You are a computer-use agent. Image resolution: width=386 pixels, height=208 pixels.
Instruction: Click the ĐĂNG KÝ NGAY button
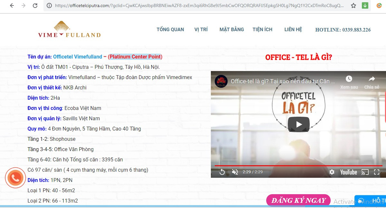pyautogui.click(x=298, y=200)
